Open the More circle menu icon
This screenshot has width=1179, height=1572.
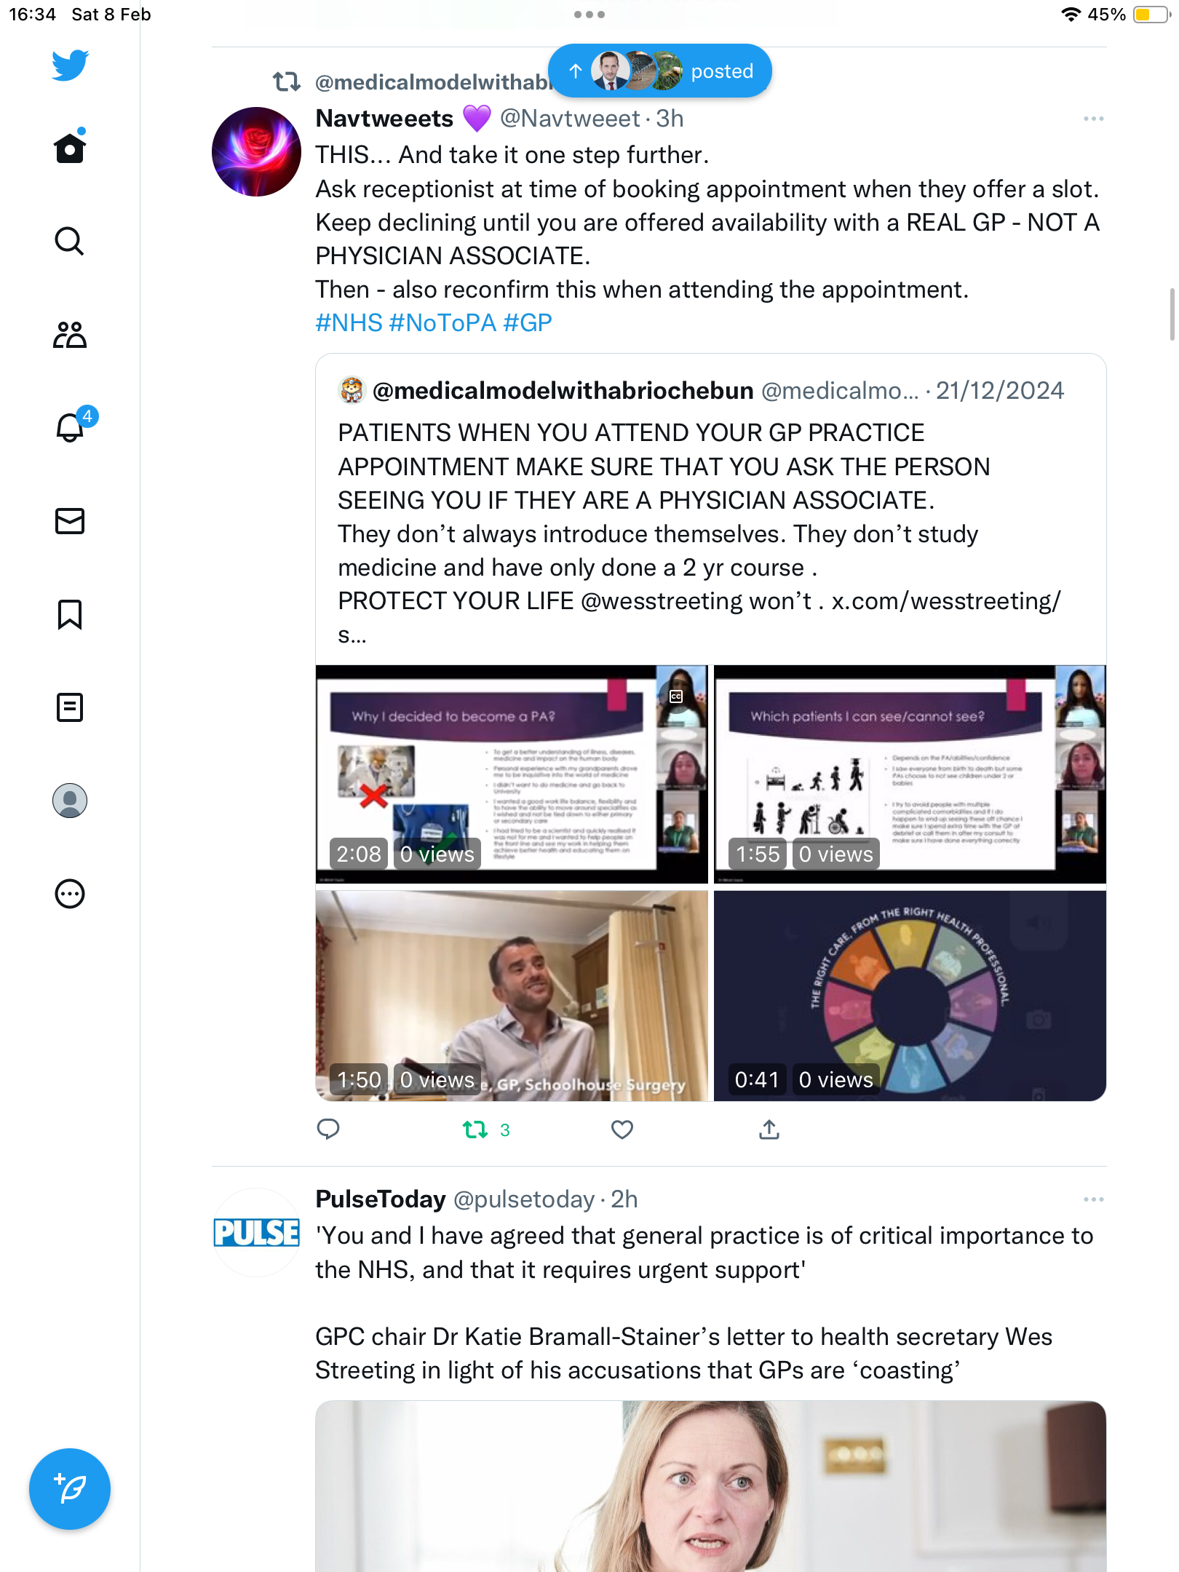(x=70, y=894)
